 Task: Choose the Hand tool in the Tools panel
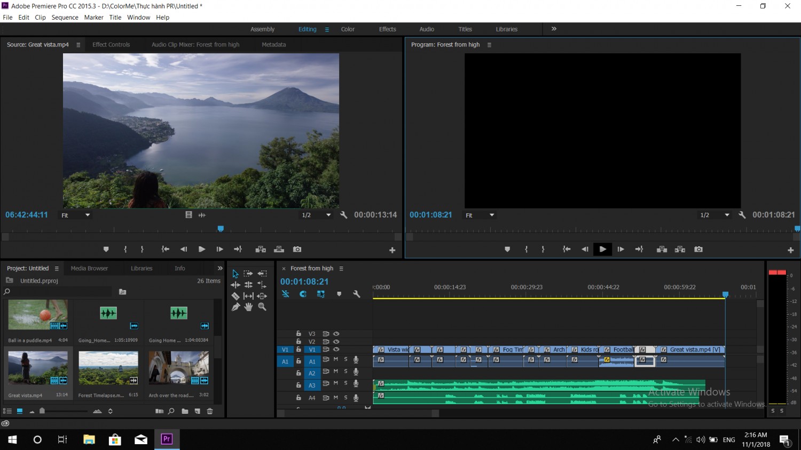pos(248,307)
